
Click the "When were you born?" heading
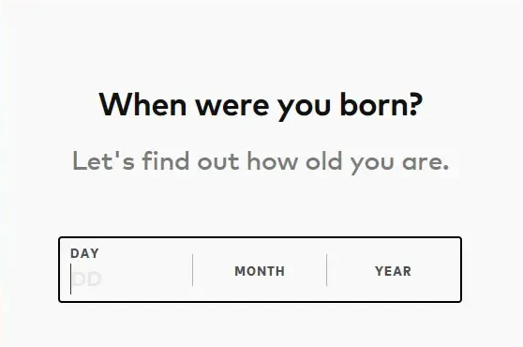(x=261, y=105)
